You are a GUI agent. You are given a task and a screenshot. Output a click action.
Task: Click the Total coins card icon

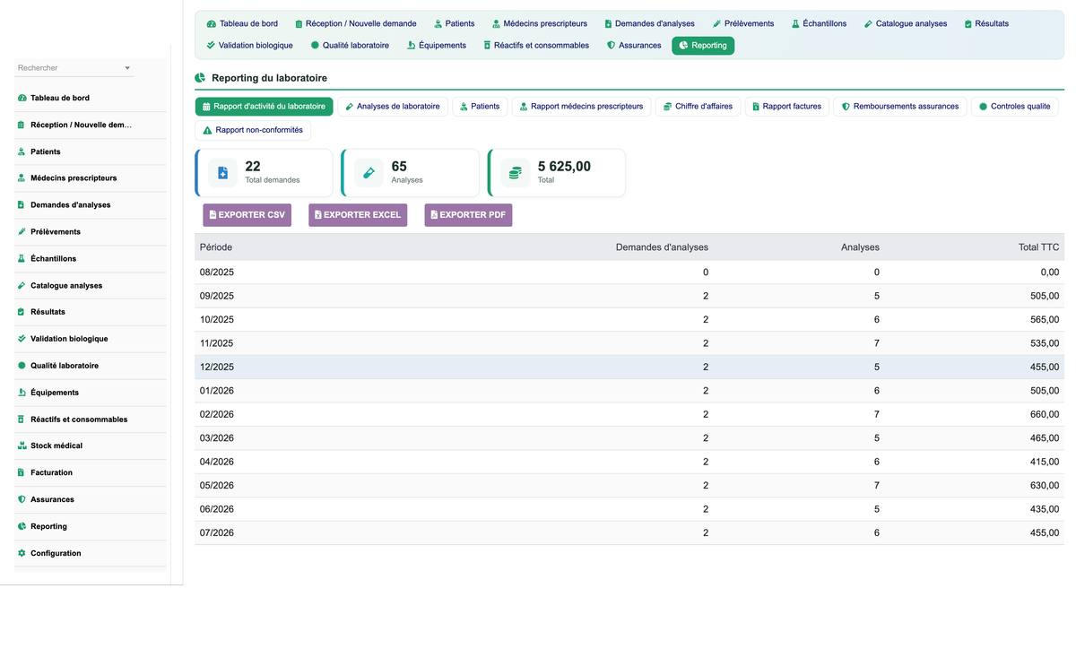click(516, 173)
